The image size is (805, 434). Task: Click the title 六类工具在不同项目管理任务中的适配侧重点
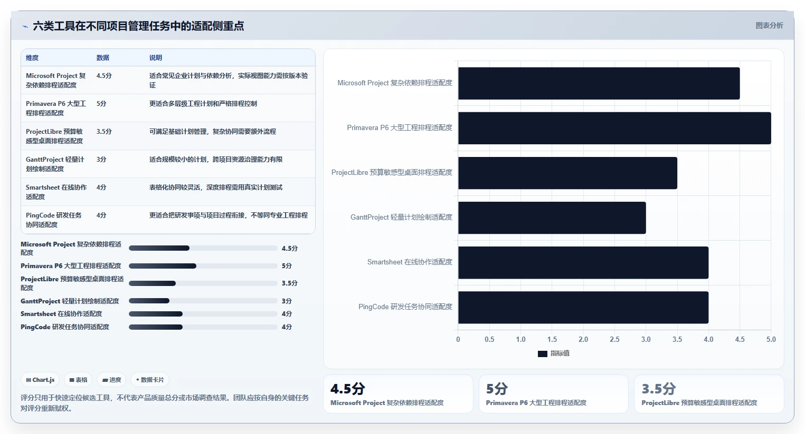(138, 26)
